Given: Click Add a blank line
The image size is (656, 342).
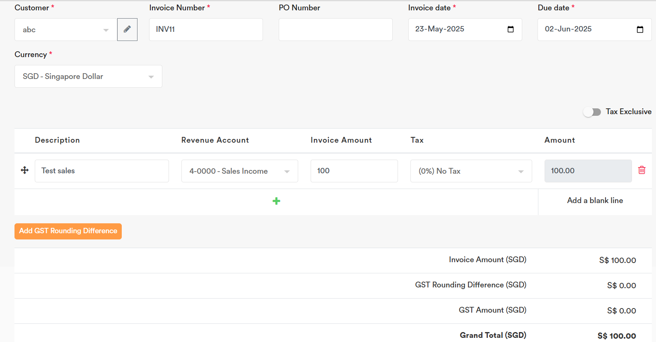Looking at the screenshot, I should (595, 201).
